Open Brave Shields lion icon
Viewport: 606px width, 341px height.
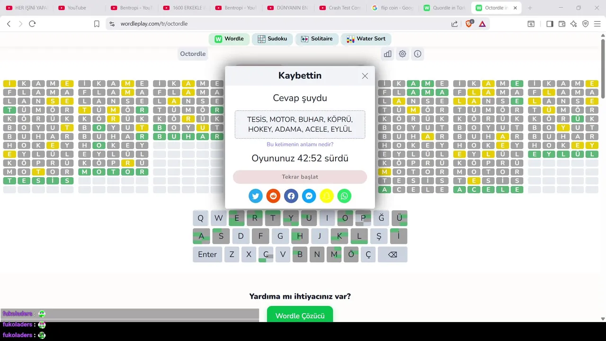469,24
